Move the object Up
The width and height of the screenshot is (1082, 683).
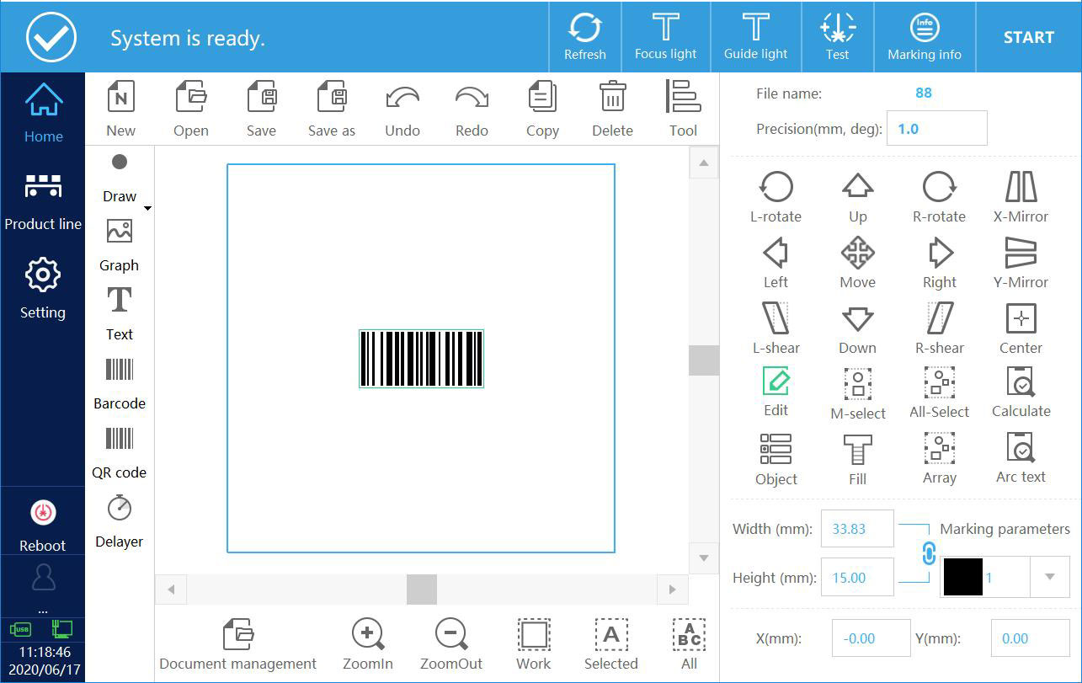coord(857,197)
